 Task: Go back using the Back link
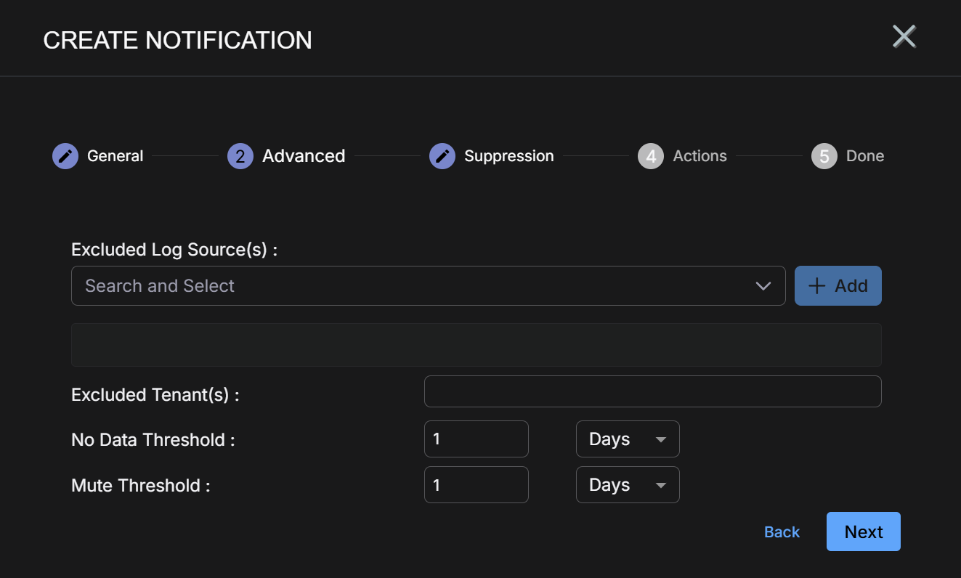[x=782, y=532]
